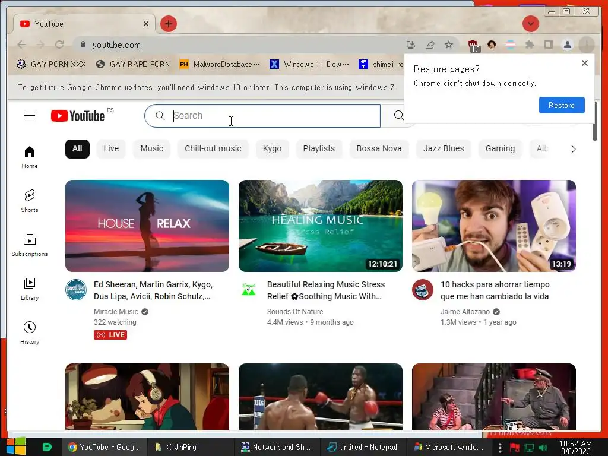Screen dimensions: 608x456
Task: Open the MalwareDatabase bookmark
Action: click(x=220, y=64)
